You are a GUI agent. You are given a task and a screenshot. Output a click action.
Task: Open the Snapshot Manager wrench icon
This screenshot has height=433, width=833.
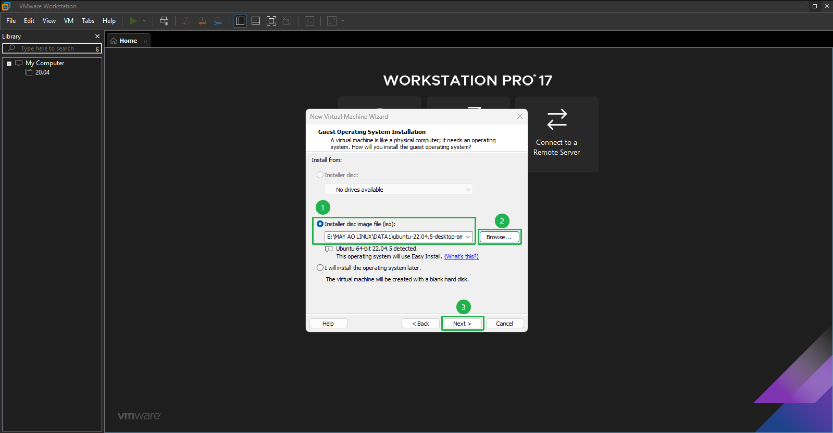(x=218, y=21)
